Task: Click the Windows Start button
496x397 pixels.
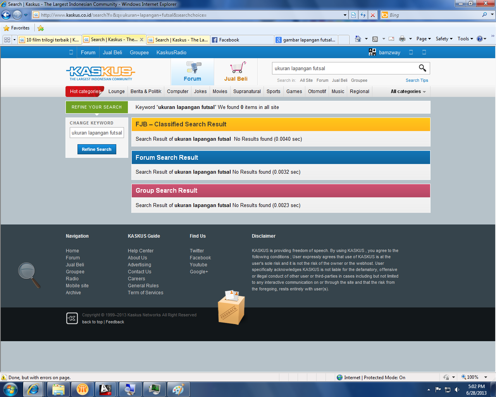Action: click(10, 389)
